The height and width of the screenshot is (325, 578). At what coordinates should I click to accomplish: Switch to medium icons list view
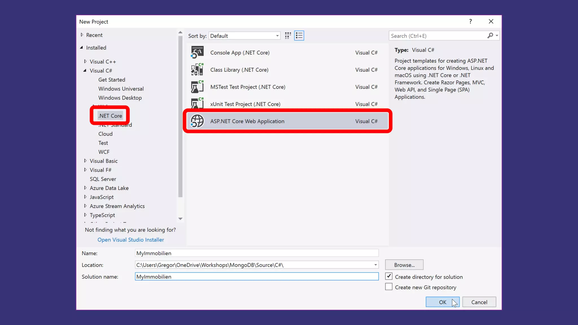(299, 36)
